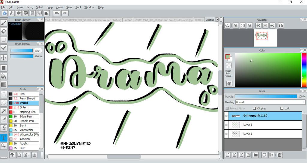Open the File menu

[x=3, y=7]
